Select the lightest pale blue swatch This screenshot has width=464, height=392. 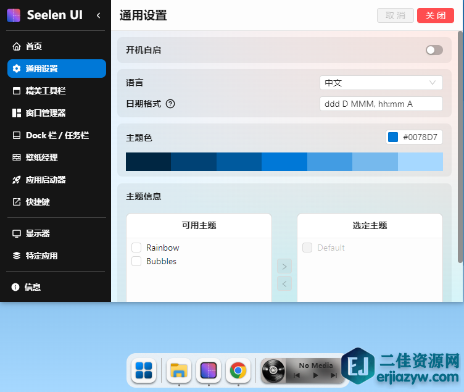(x=420, y=162)
